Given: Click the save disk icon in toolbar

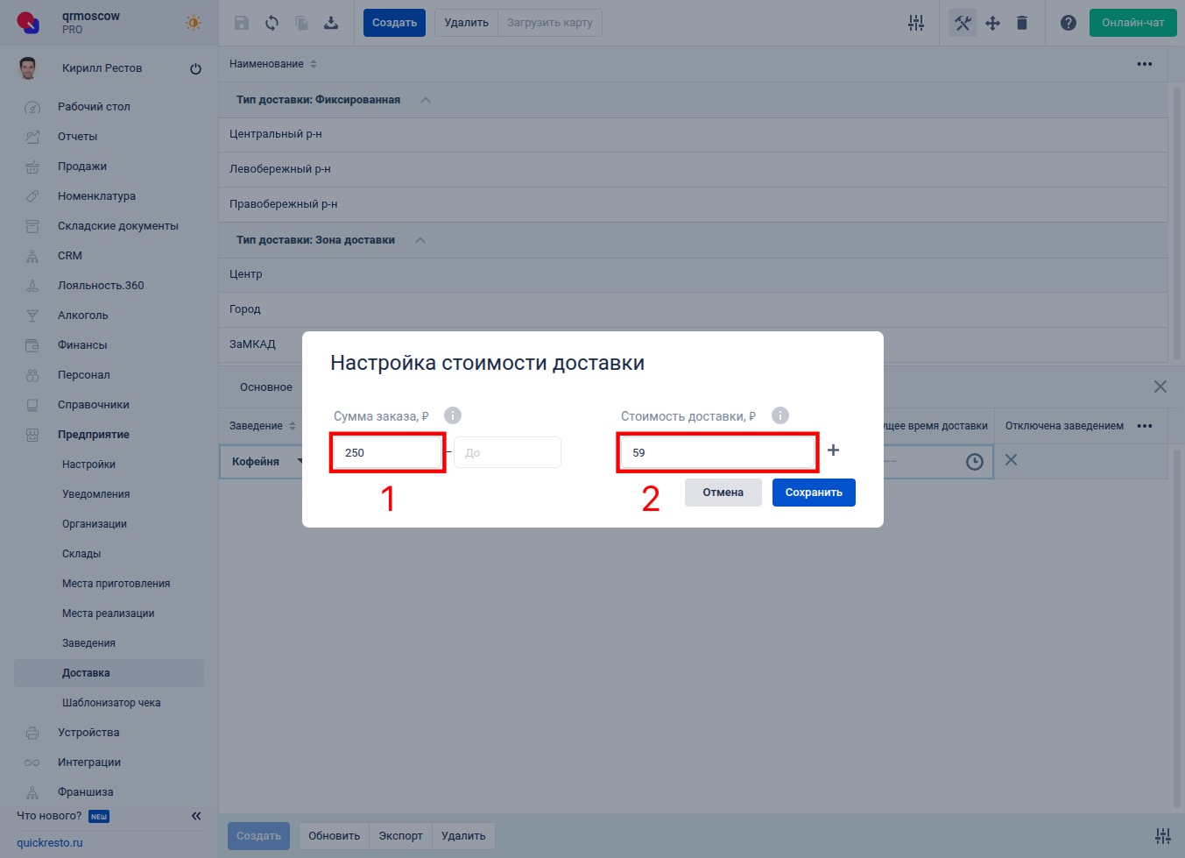Looking at the screenshot, I should pyautogui.click(x=242, y=23).
